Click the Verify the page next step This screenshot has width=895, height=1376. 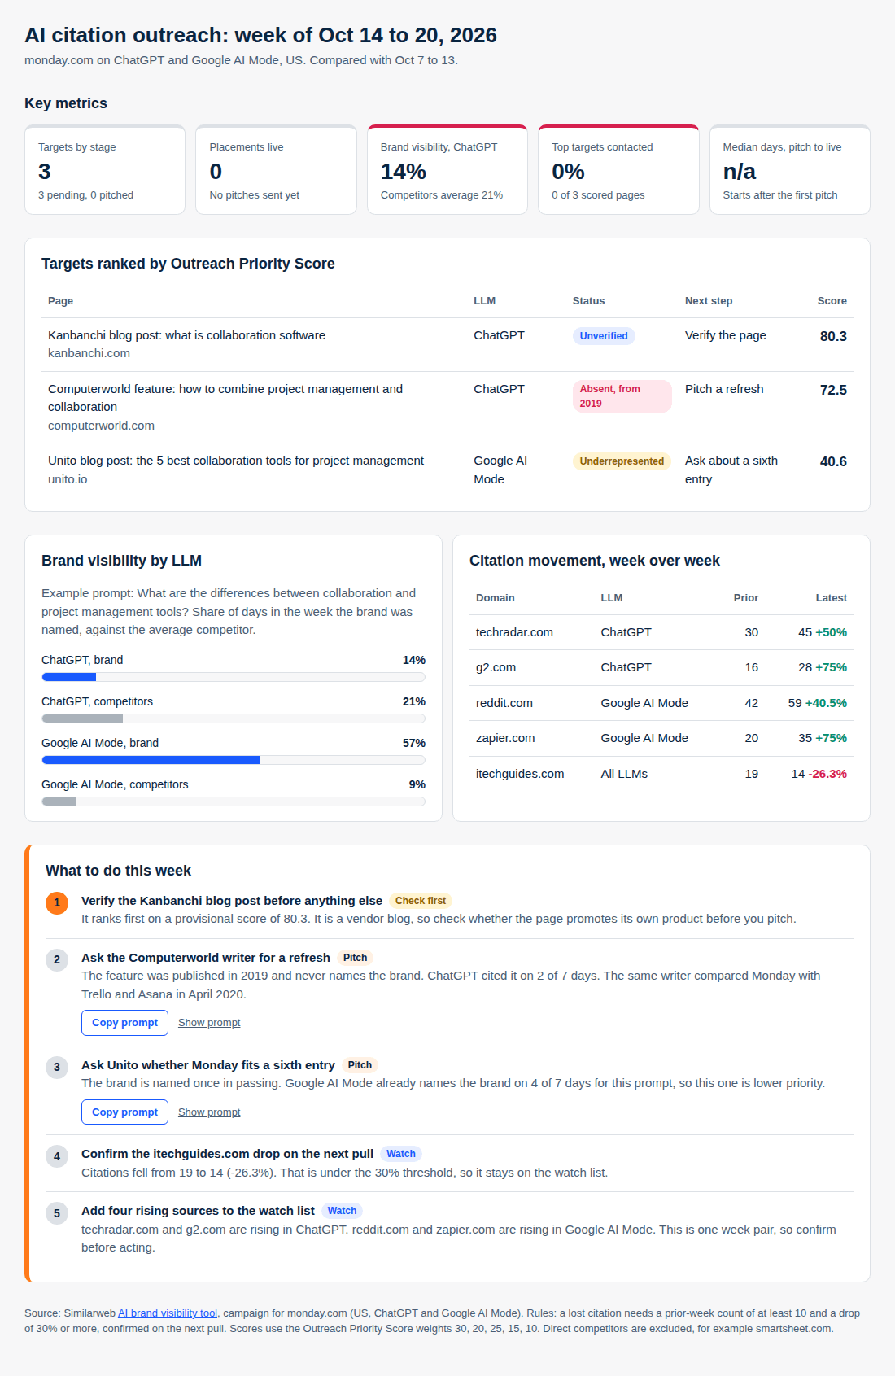point(726,335)
